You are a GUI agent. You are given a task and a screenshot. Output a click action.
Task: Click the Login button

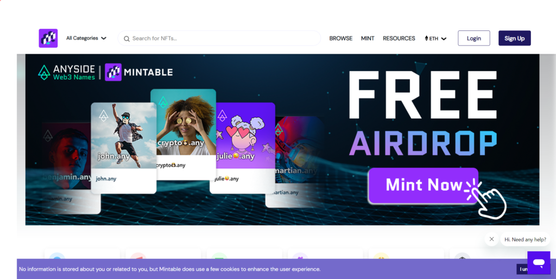(x=473, y=39)
